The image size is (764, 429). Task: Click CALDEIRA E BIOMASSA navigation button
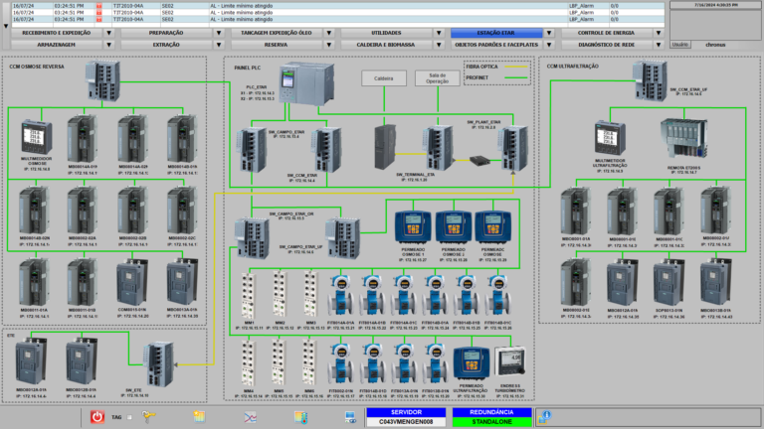click(x=386, y=45)
